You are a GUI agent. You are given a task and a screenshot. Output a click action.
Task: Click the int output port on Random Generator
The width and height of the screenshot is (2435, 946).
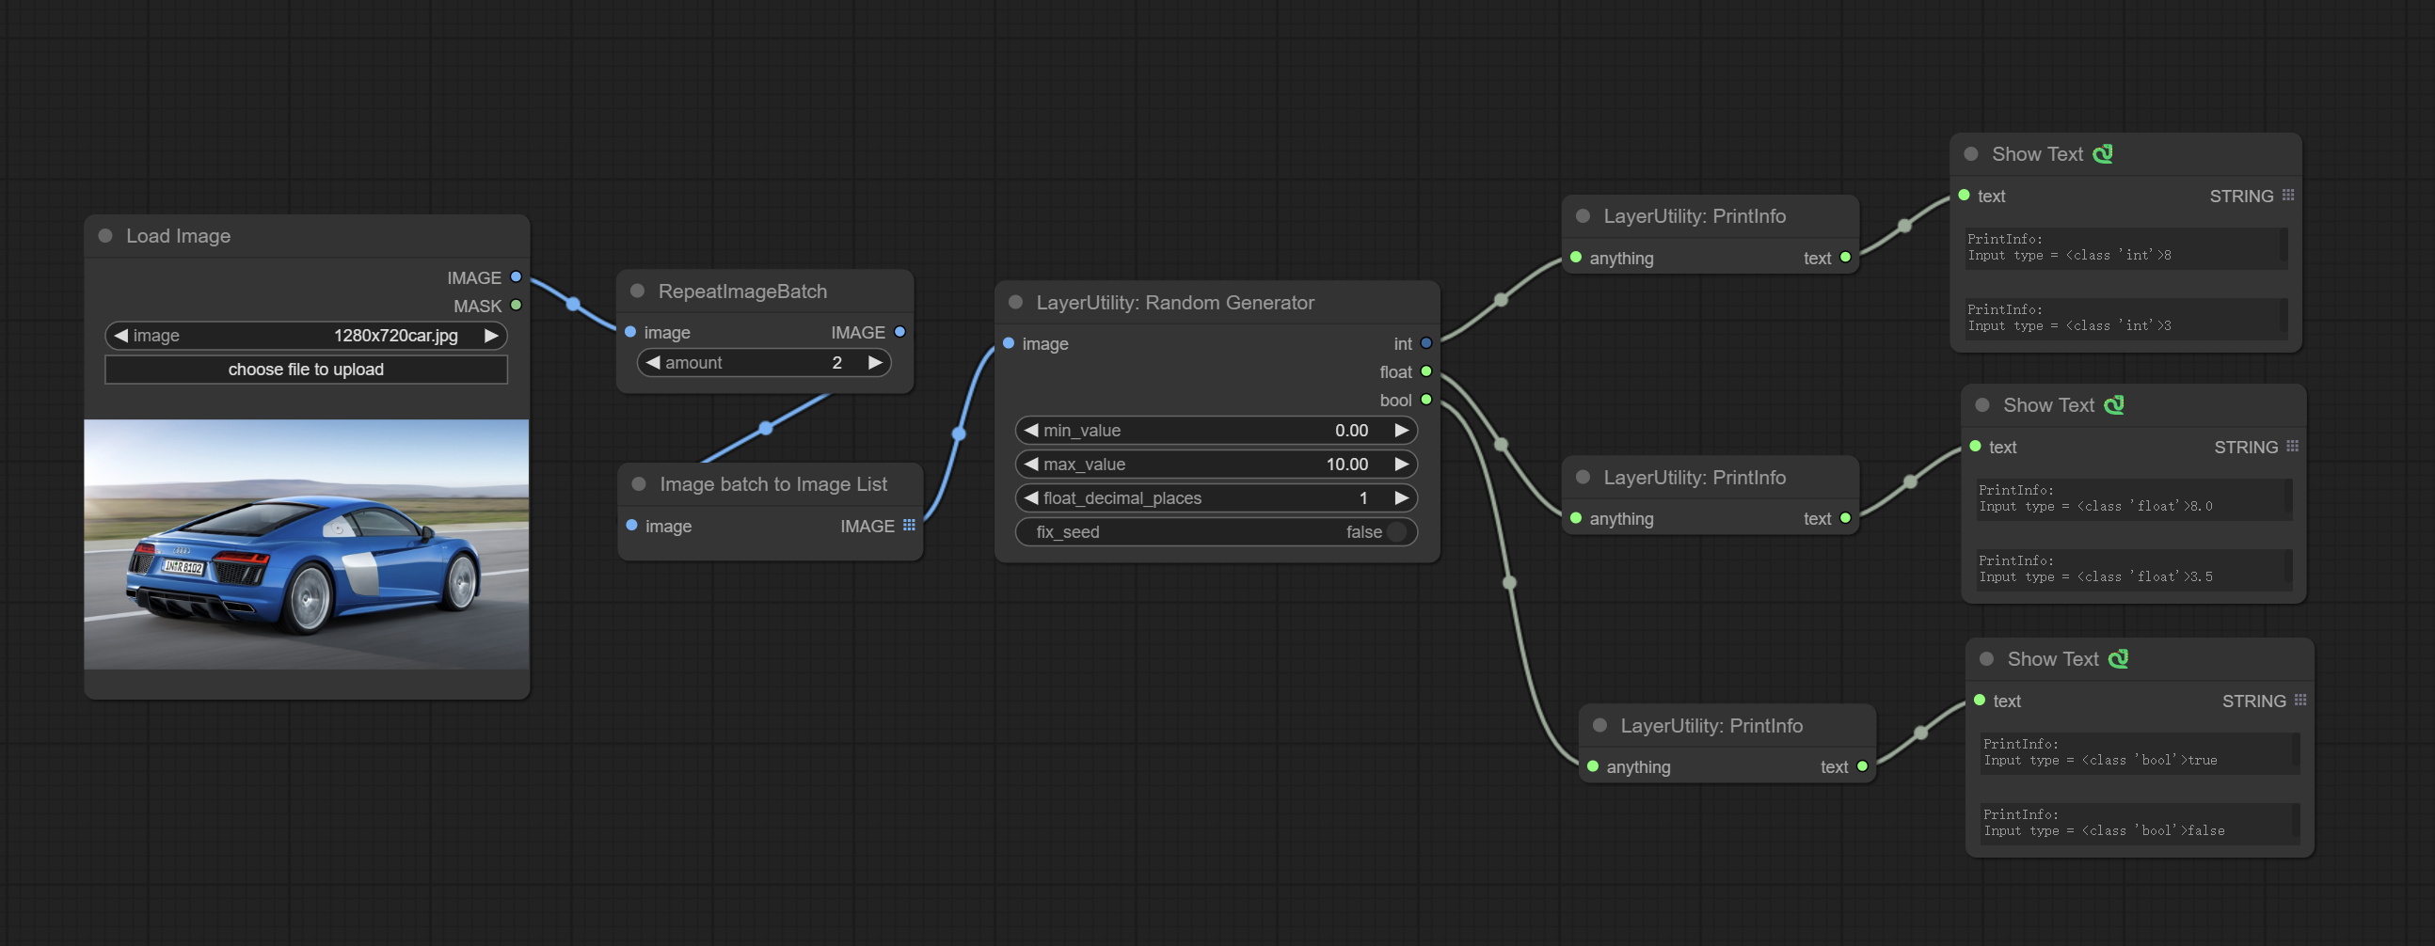(x=1425, y=344)
